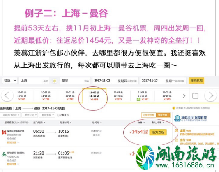Open the 舱位等级 cabin class dropdown
219x172 pixels.
(47, 115)
